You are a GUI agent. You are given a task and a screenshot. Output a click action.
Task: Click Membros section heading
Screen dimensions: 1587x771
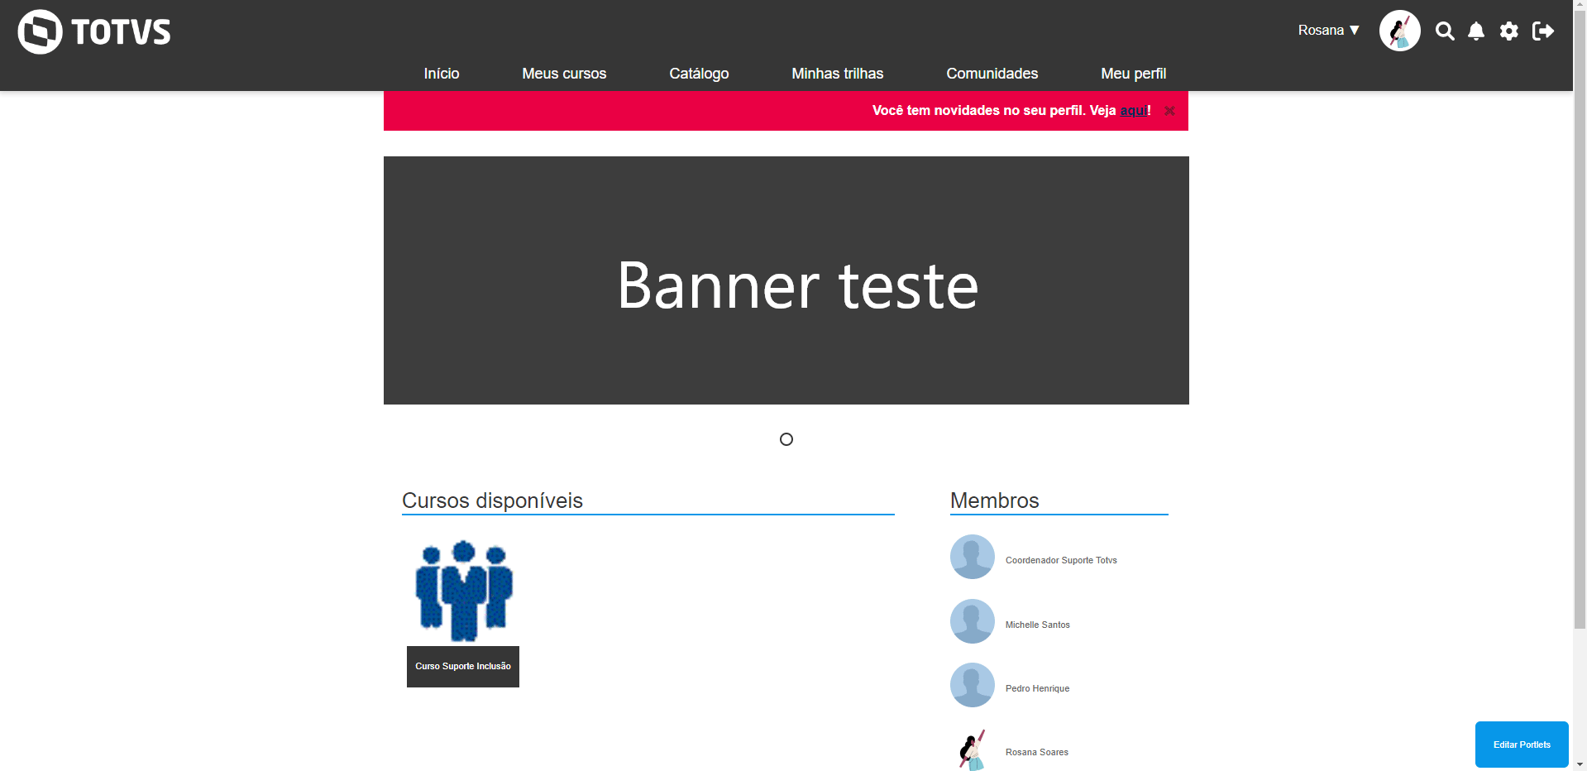pos(995,500)
